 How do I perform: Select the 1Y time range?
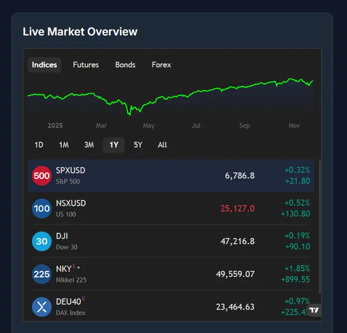click(114, 145)
